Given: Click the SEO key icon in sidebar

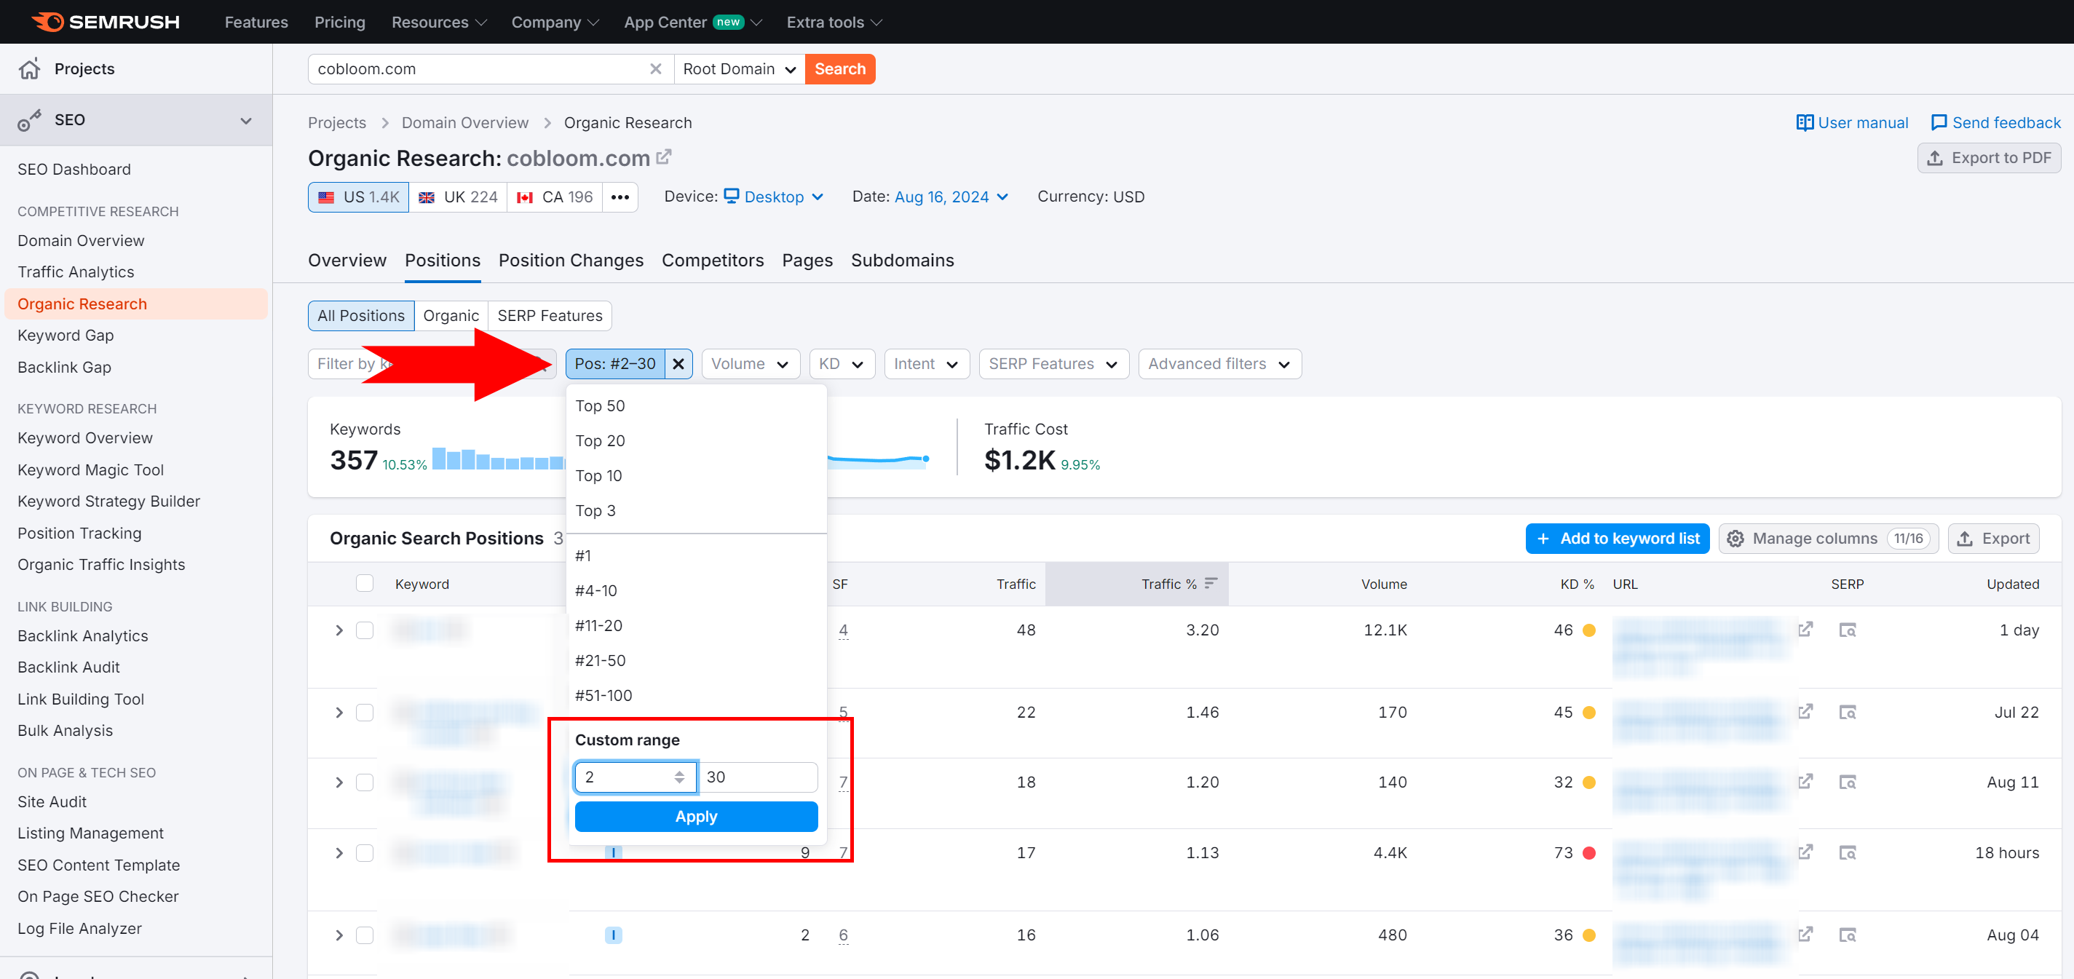Looking at the screenshot, I should [x=29, y=120].
